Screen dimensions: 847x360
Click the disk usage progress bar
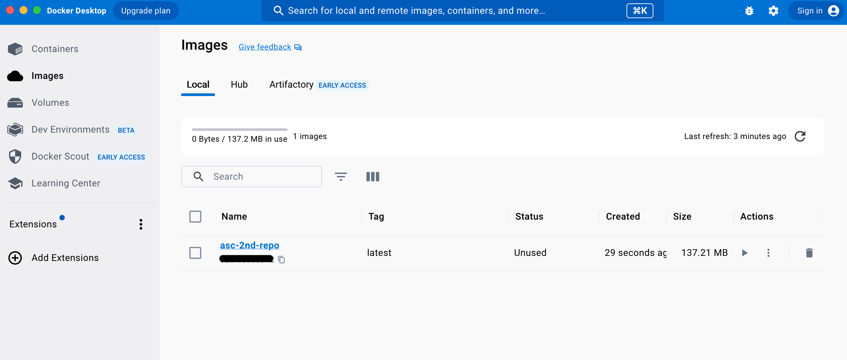(x=240, y=130)
